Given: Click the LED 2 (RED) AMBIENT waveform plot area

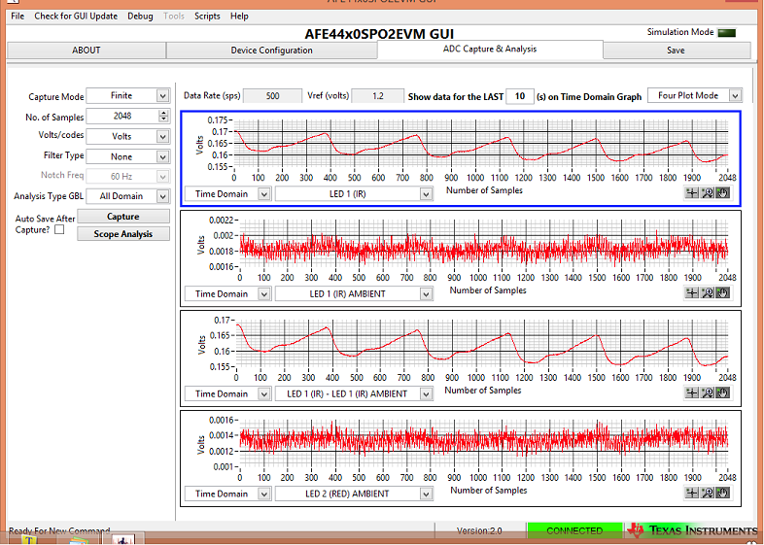Looking at the screenshot, I should click(484, 443).
